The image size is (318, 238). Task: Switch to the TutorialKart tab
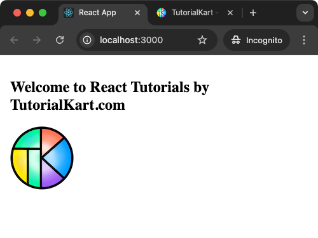(195, 13)
